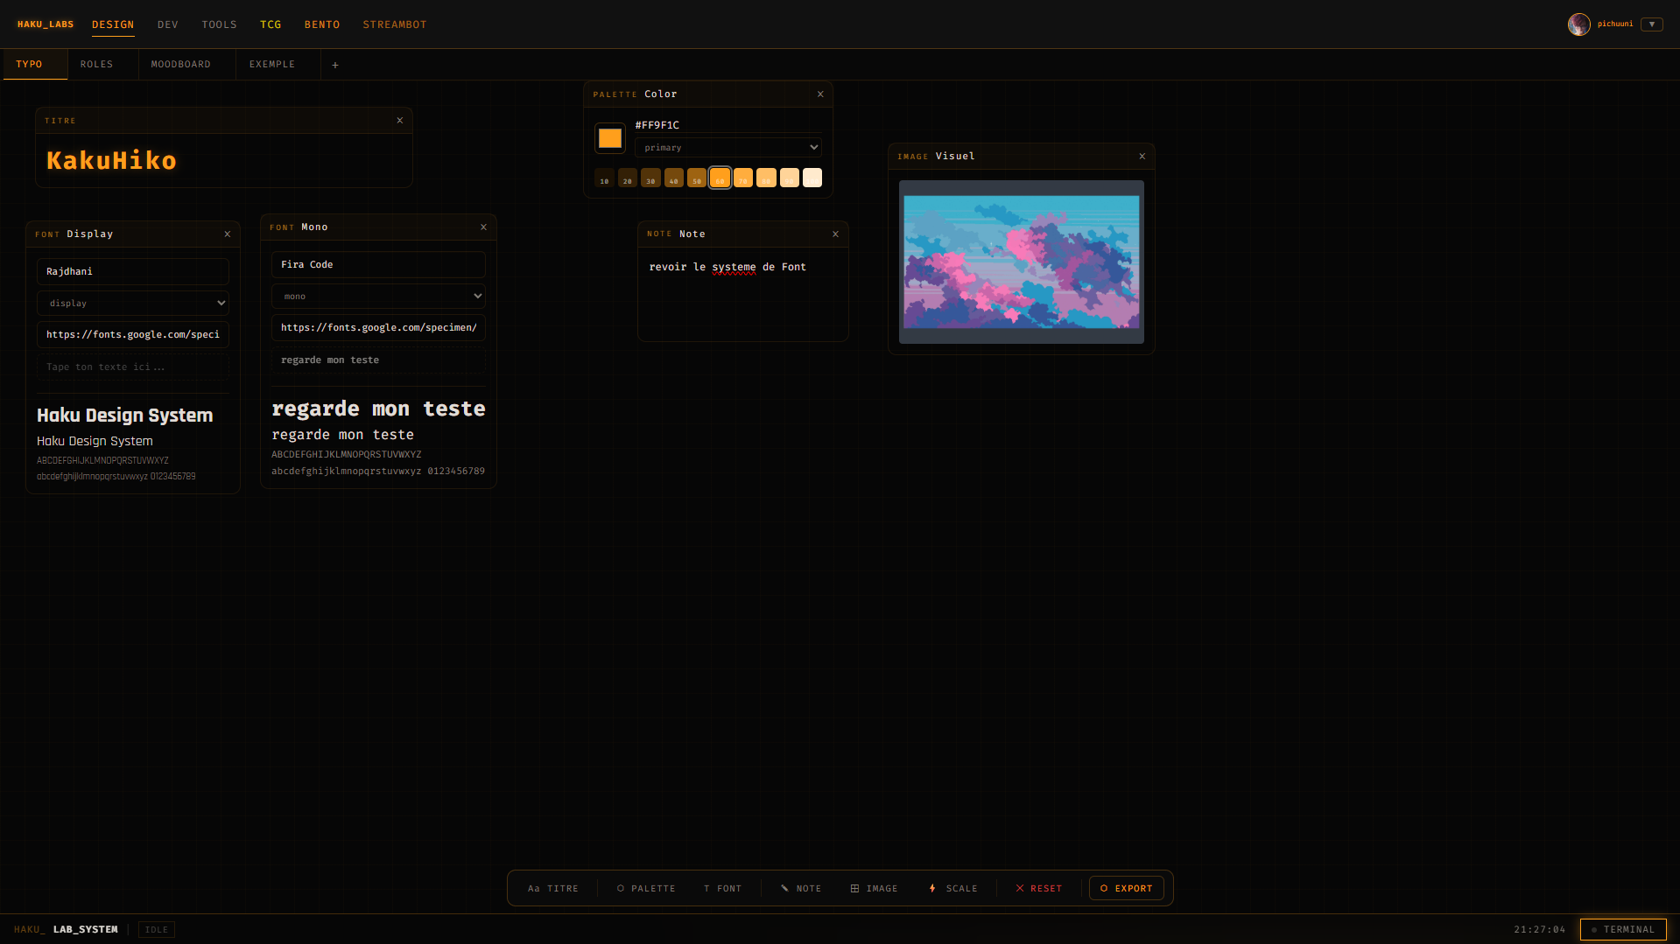Create a NOTE with the pencil toolbar icon
Viewport: 1680px width, 944px height.
tap(799, 888)
